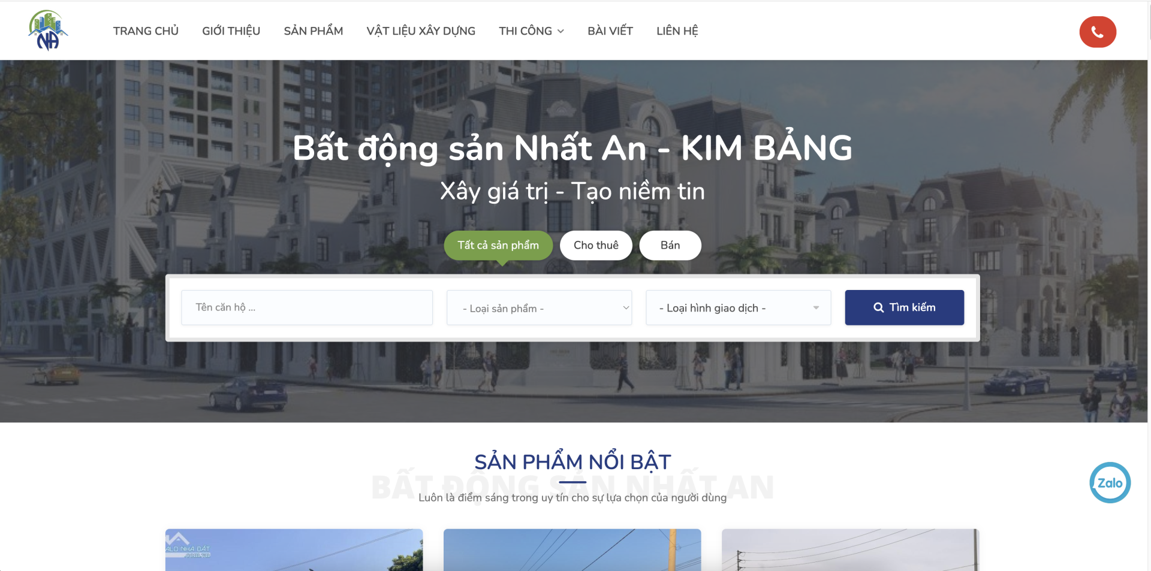This screenshot has height=571, width=1151.
Task: Open the first featured product thumbnail
Action: [x=294, y=549]
